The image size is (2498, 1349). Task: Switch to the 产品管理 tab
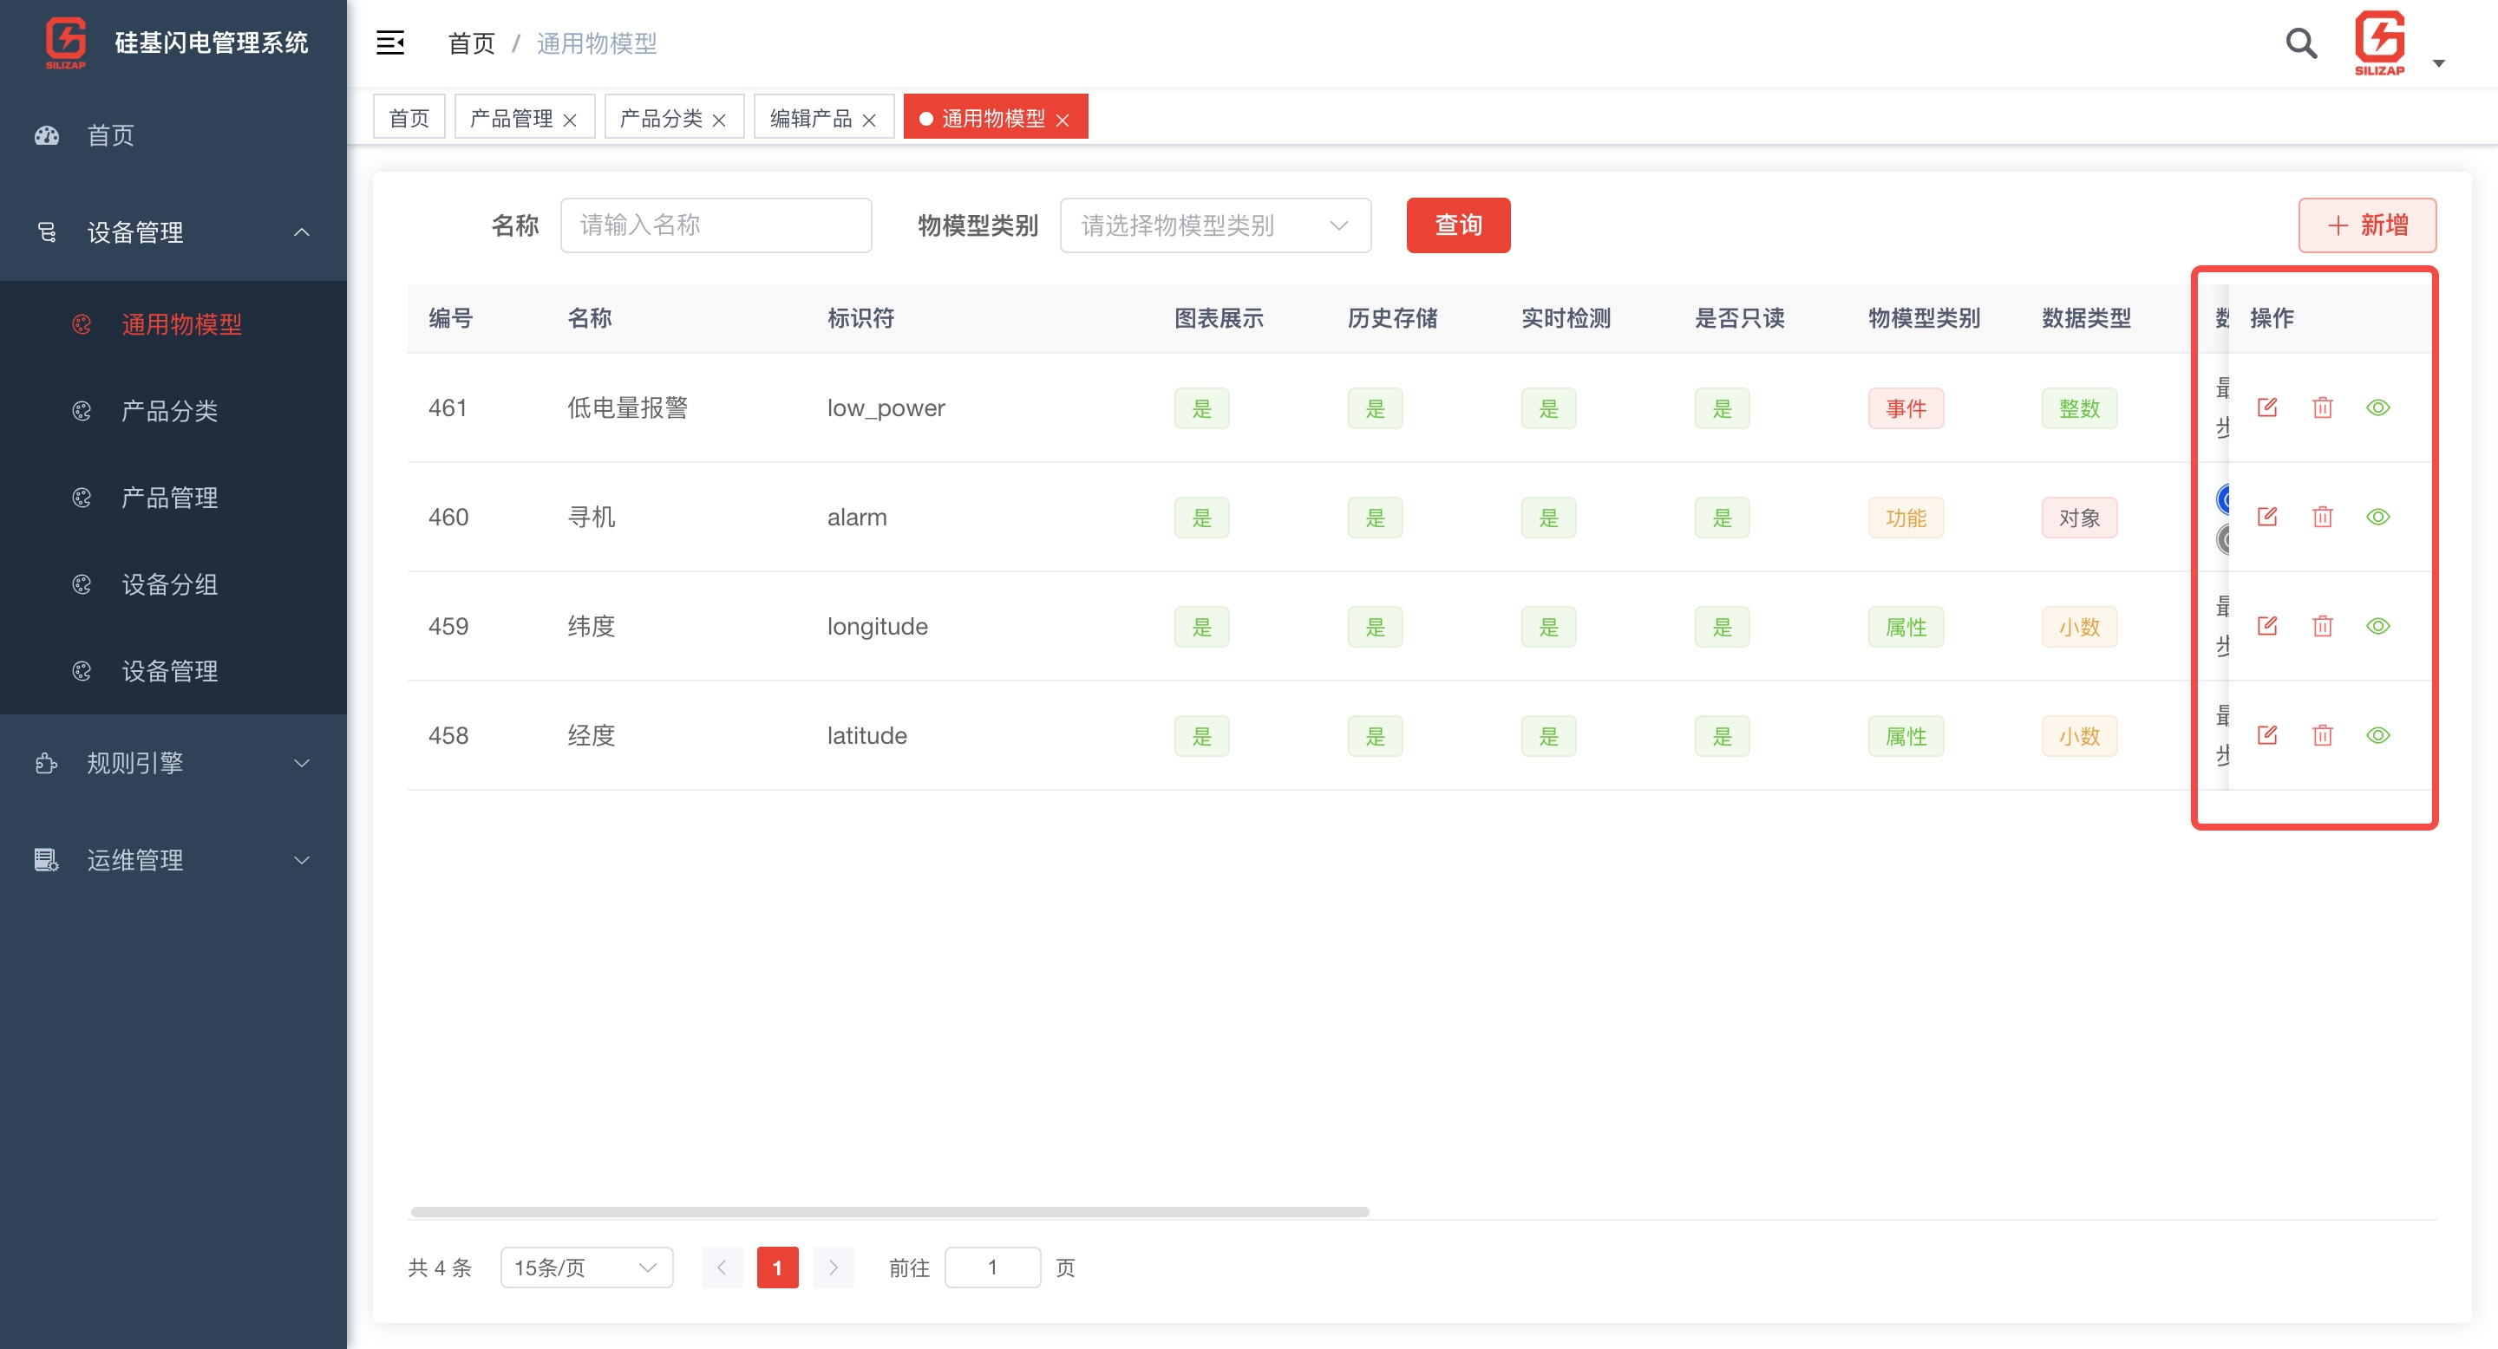pyautogui.click(x=511, y=118)
